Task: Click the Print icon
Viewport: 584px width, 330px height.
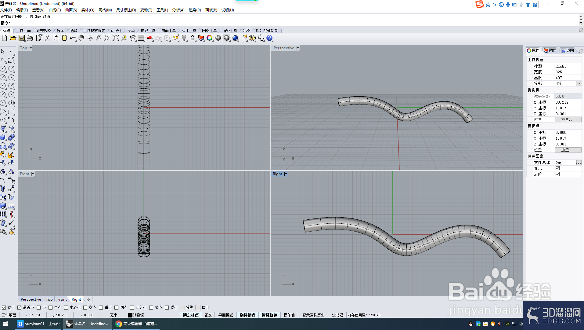Action: click(x=30, y=38)
